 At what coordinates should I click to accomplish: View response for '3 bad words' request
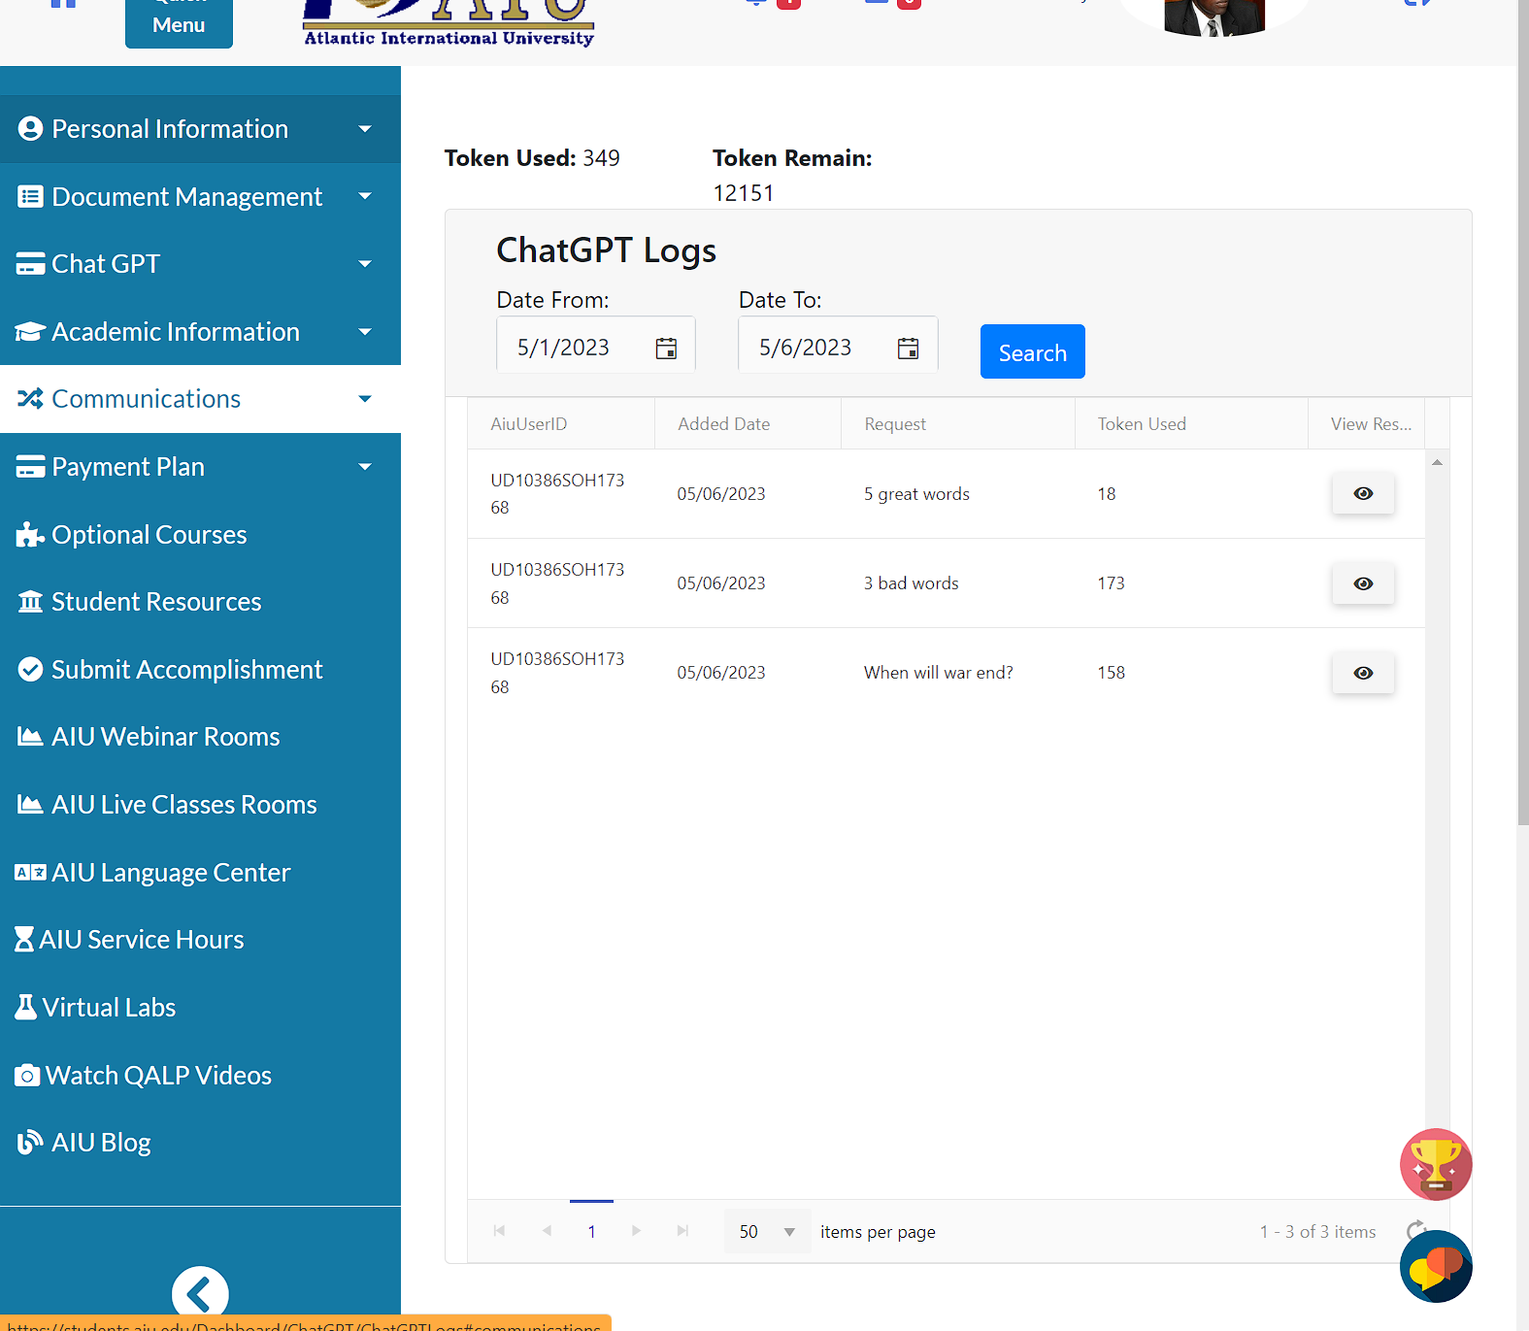coord(1362,583)
